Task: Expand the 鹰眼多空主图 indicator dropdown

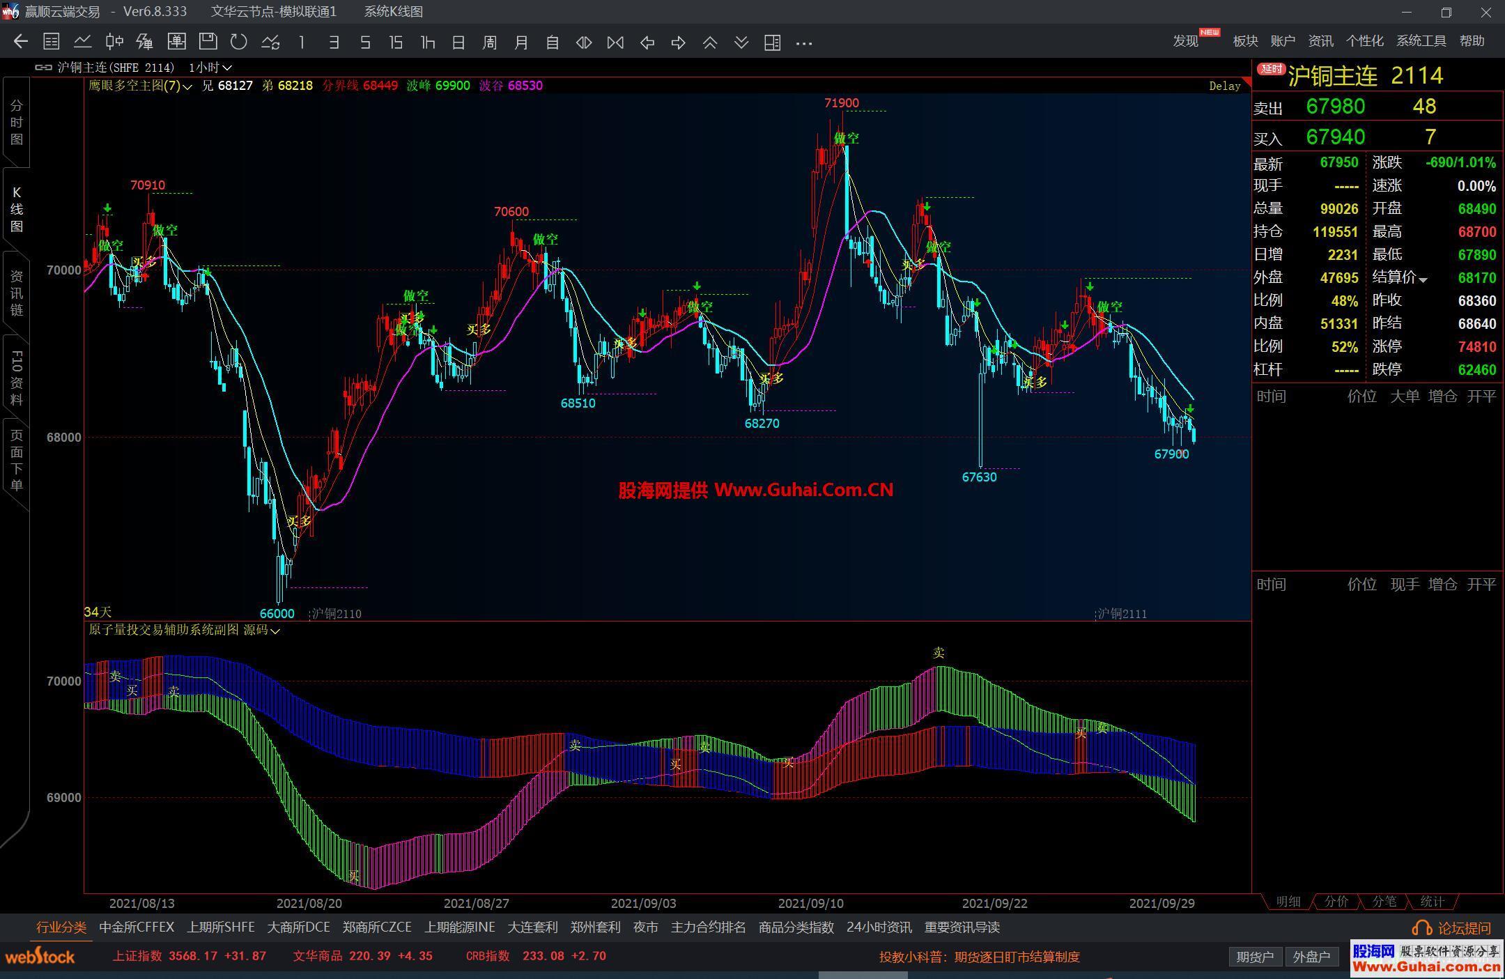Action: point(187,86)
